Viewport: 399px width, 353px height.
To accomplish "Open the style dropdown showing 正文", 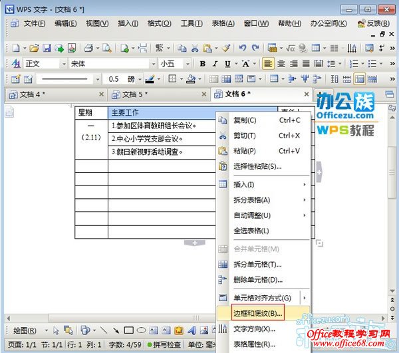I will coord(43,64).
